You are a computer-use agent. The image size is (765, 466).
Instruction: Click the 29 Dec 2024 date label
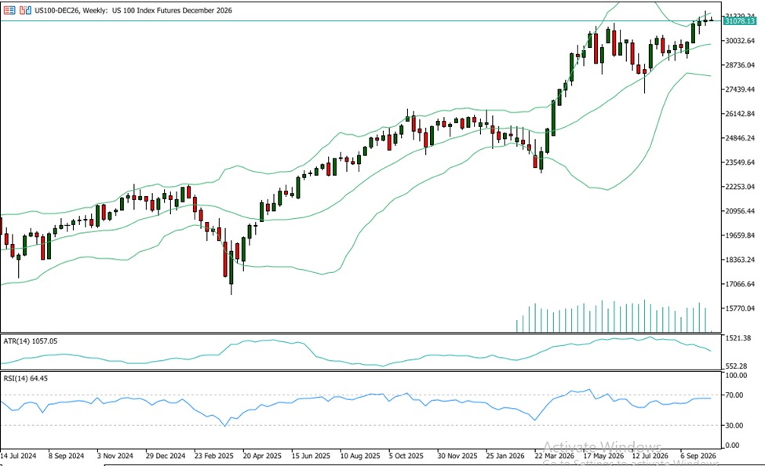point(166,456)
